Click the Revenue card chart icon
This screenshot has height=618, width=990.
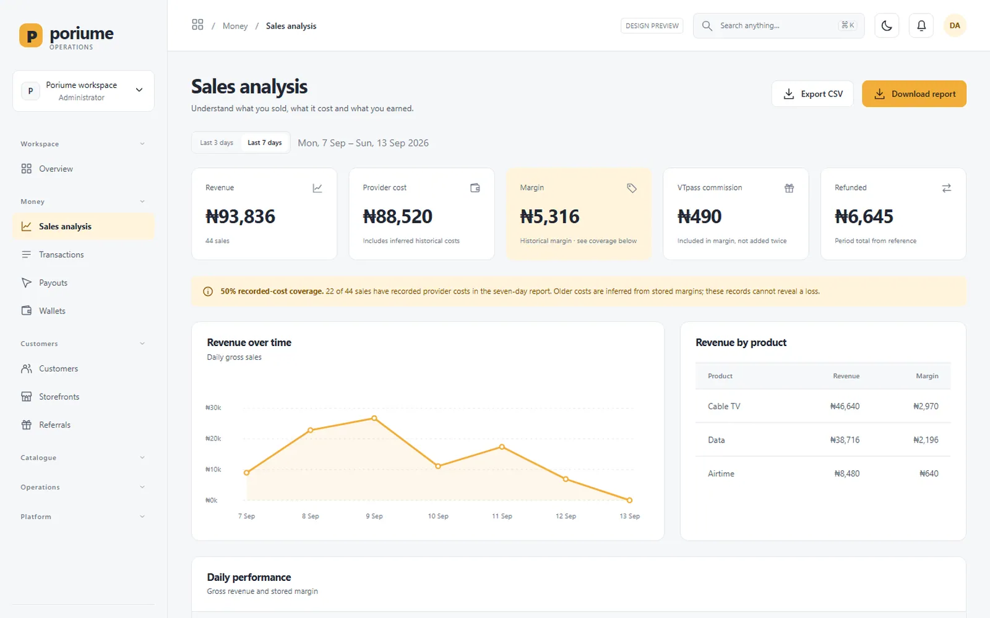tap(317, 188)
